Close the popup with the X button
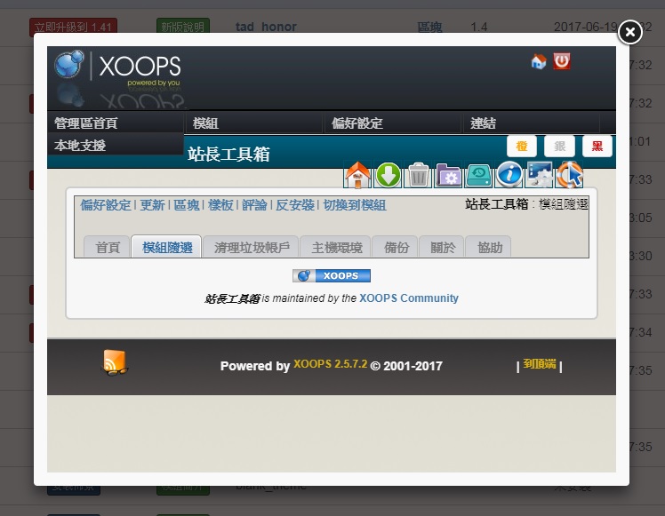Image resolution: width=665 pixels, height=516 pixels. (629, 33)
